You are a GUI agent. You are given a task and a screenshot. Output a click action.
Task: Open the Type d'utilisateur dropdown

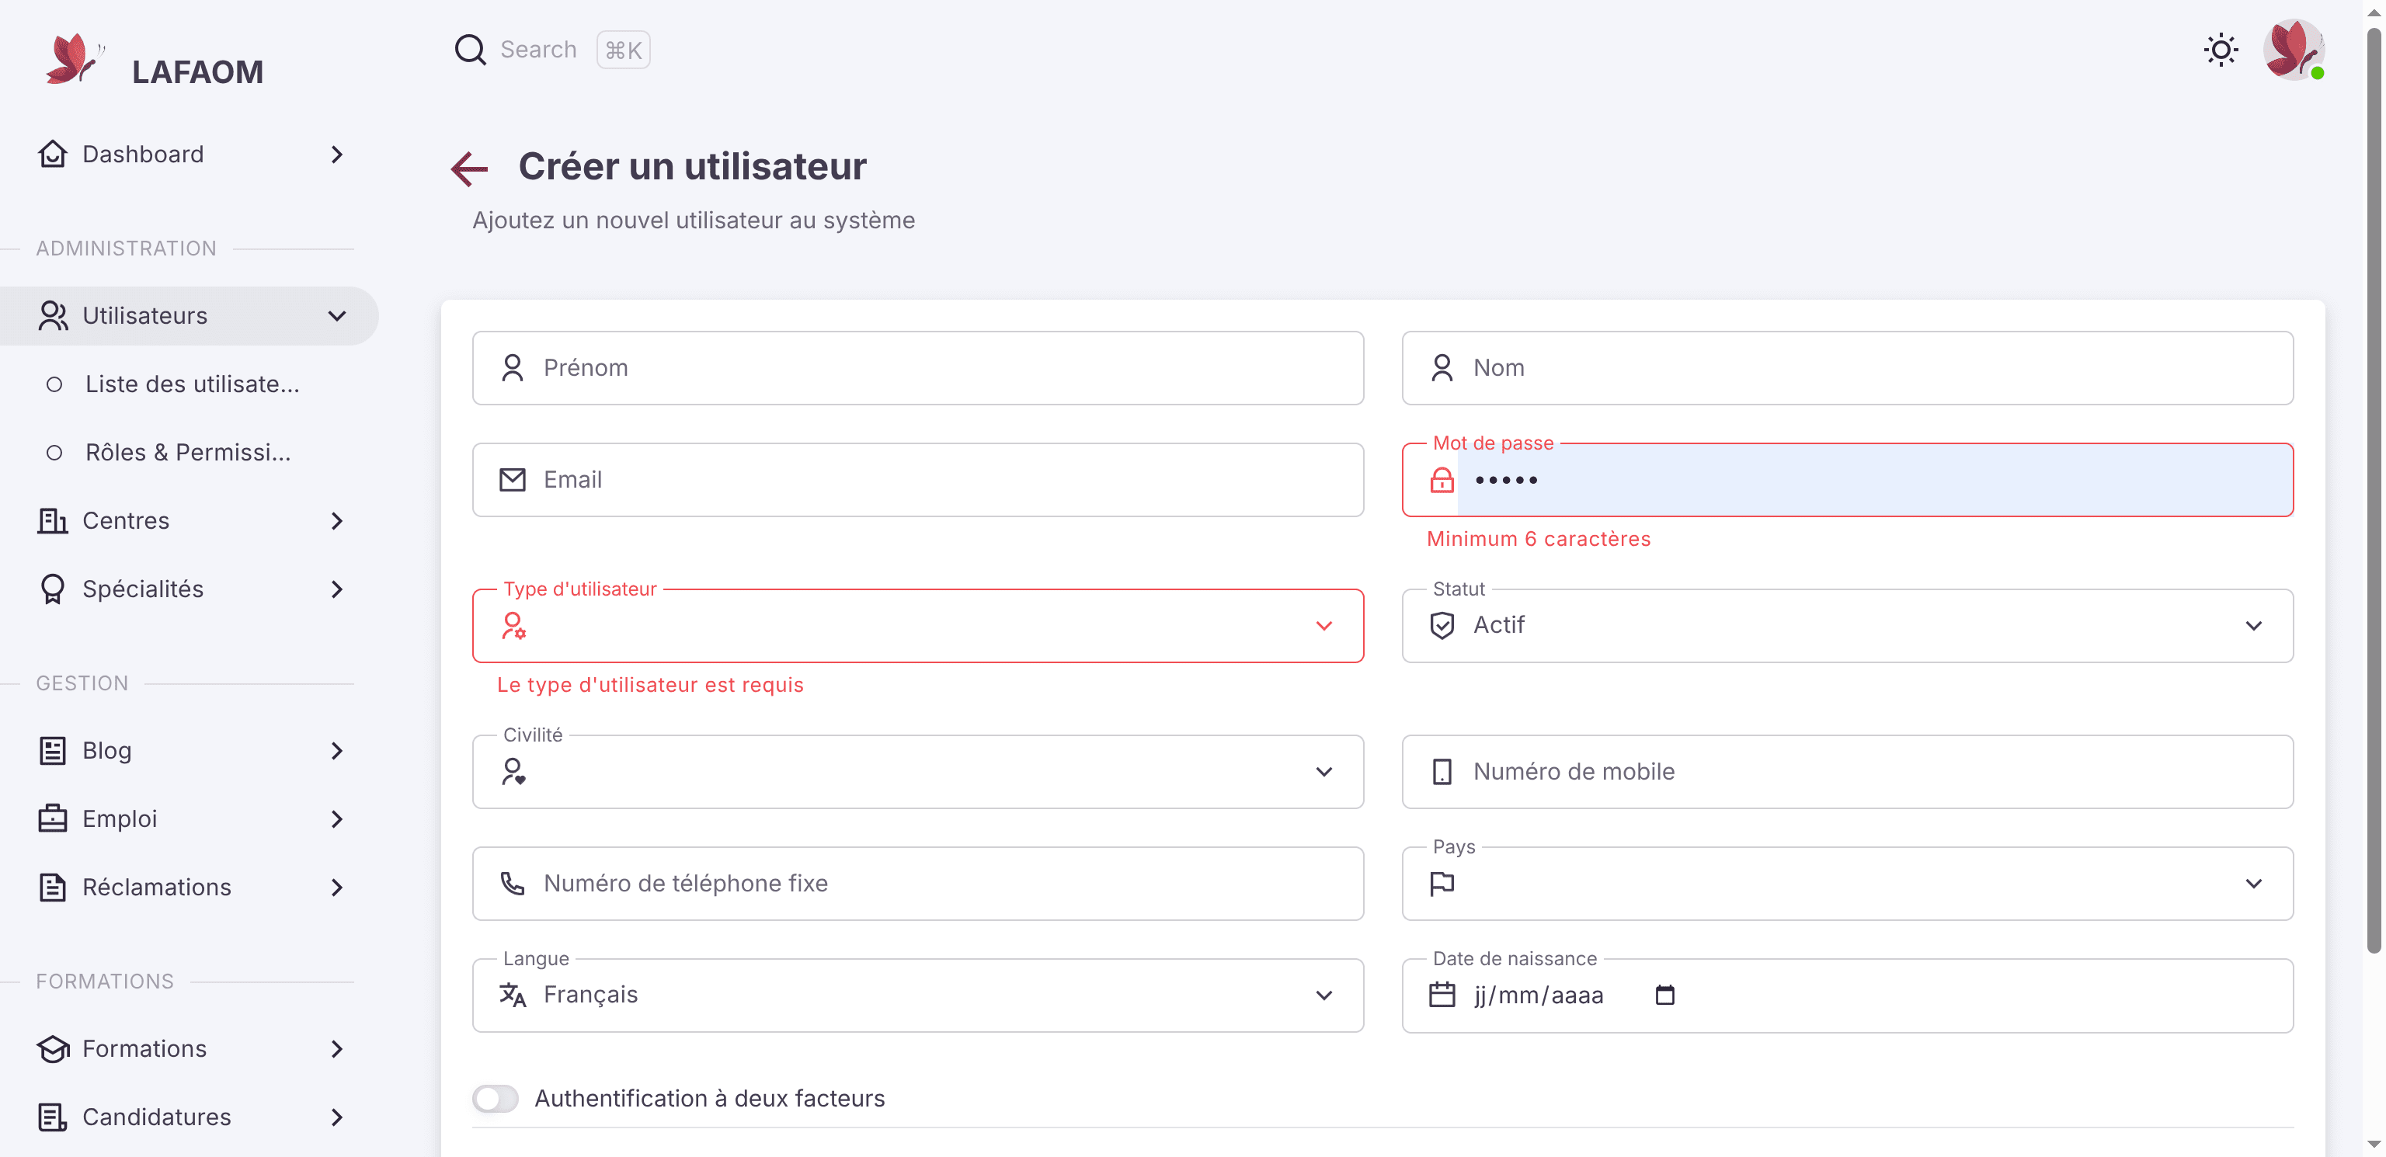(917, 626)
